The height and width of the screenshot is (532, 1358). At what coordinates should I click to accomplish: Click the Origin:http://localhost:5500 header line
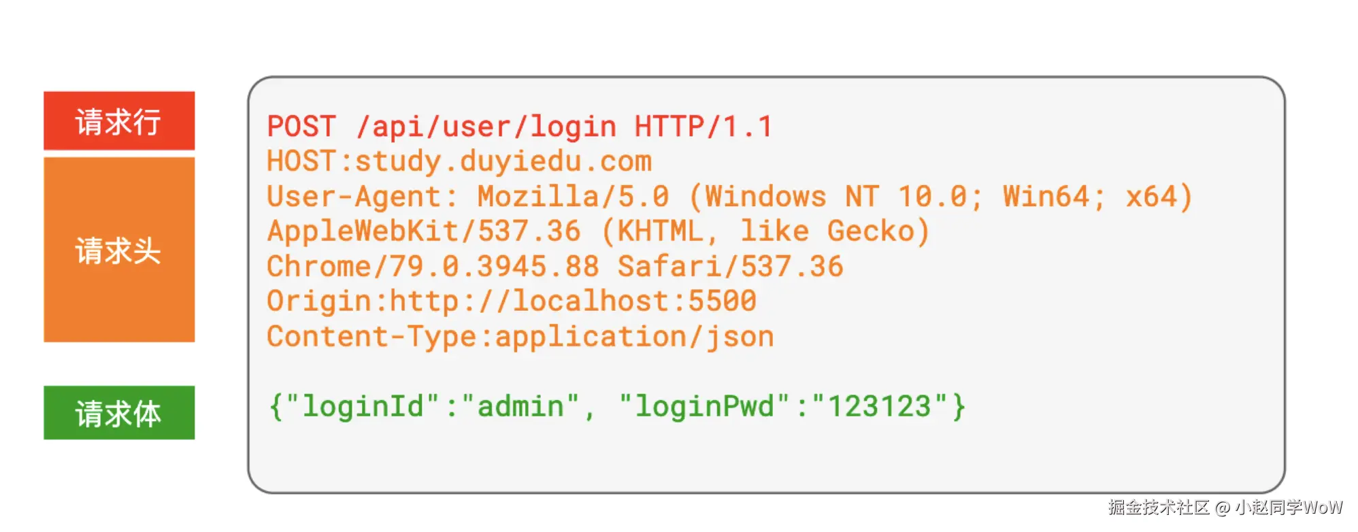[512, 301]
